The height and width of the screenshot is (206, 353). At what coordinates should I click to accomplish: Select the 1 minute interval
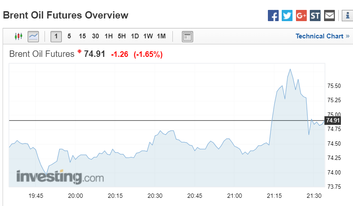56,36
